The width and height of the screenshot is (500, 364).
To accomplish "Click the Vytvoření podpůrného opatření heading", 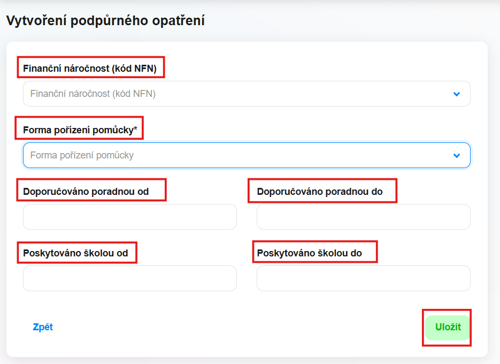I will tap(105, 21).
